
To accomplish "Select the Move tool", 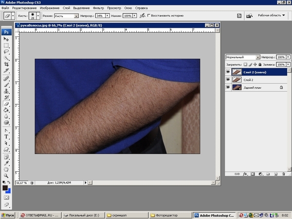I will (x=6, y=39).
